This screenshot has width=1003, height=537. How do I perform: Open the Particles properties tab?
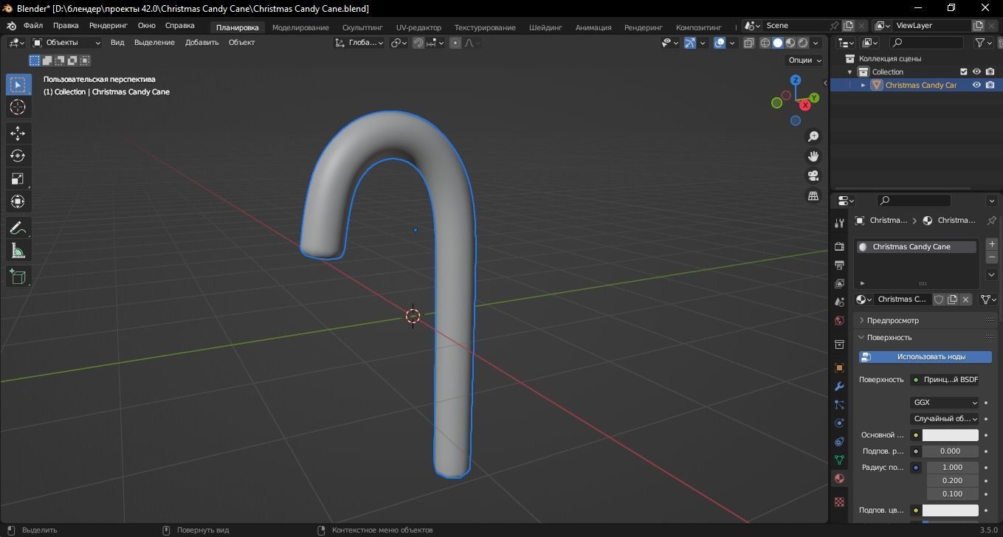coord(839,404)
